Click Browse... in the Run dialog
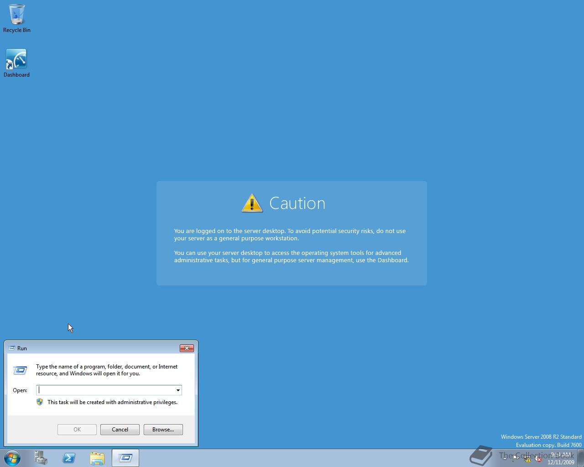Viewport: 584px width, 467px height. (x=163, y=430)
